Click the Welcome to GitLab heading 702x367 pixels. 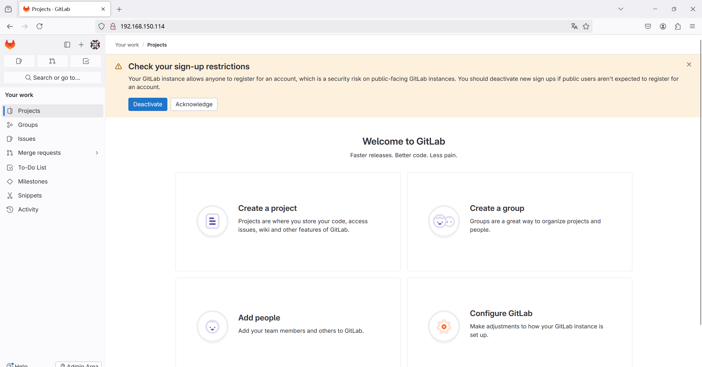coord(404,141)
